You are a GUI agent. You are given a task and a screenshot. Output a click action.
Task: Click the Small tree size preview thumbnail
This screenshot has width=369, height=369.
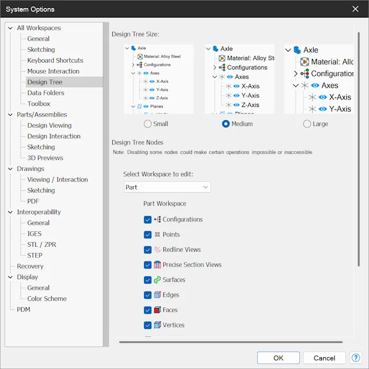[159, 79]
